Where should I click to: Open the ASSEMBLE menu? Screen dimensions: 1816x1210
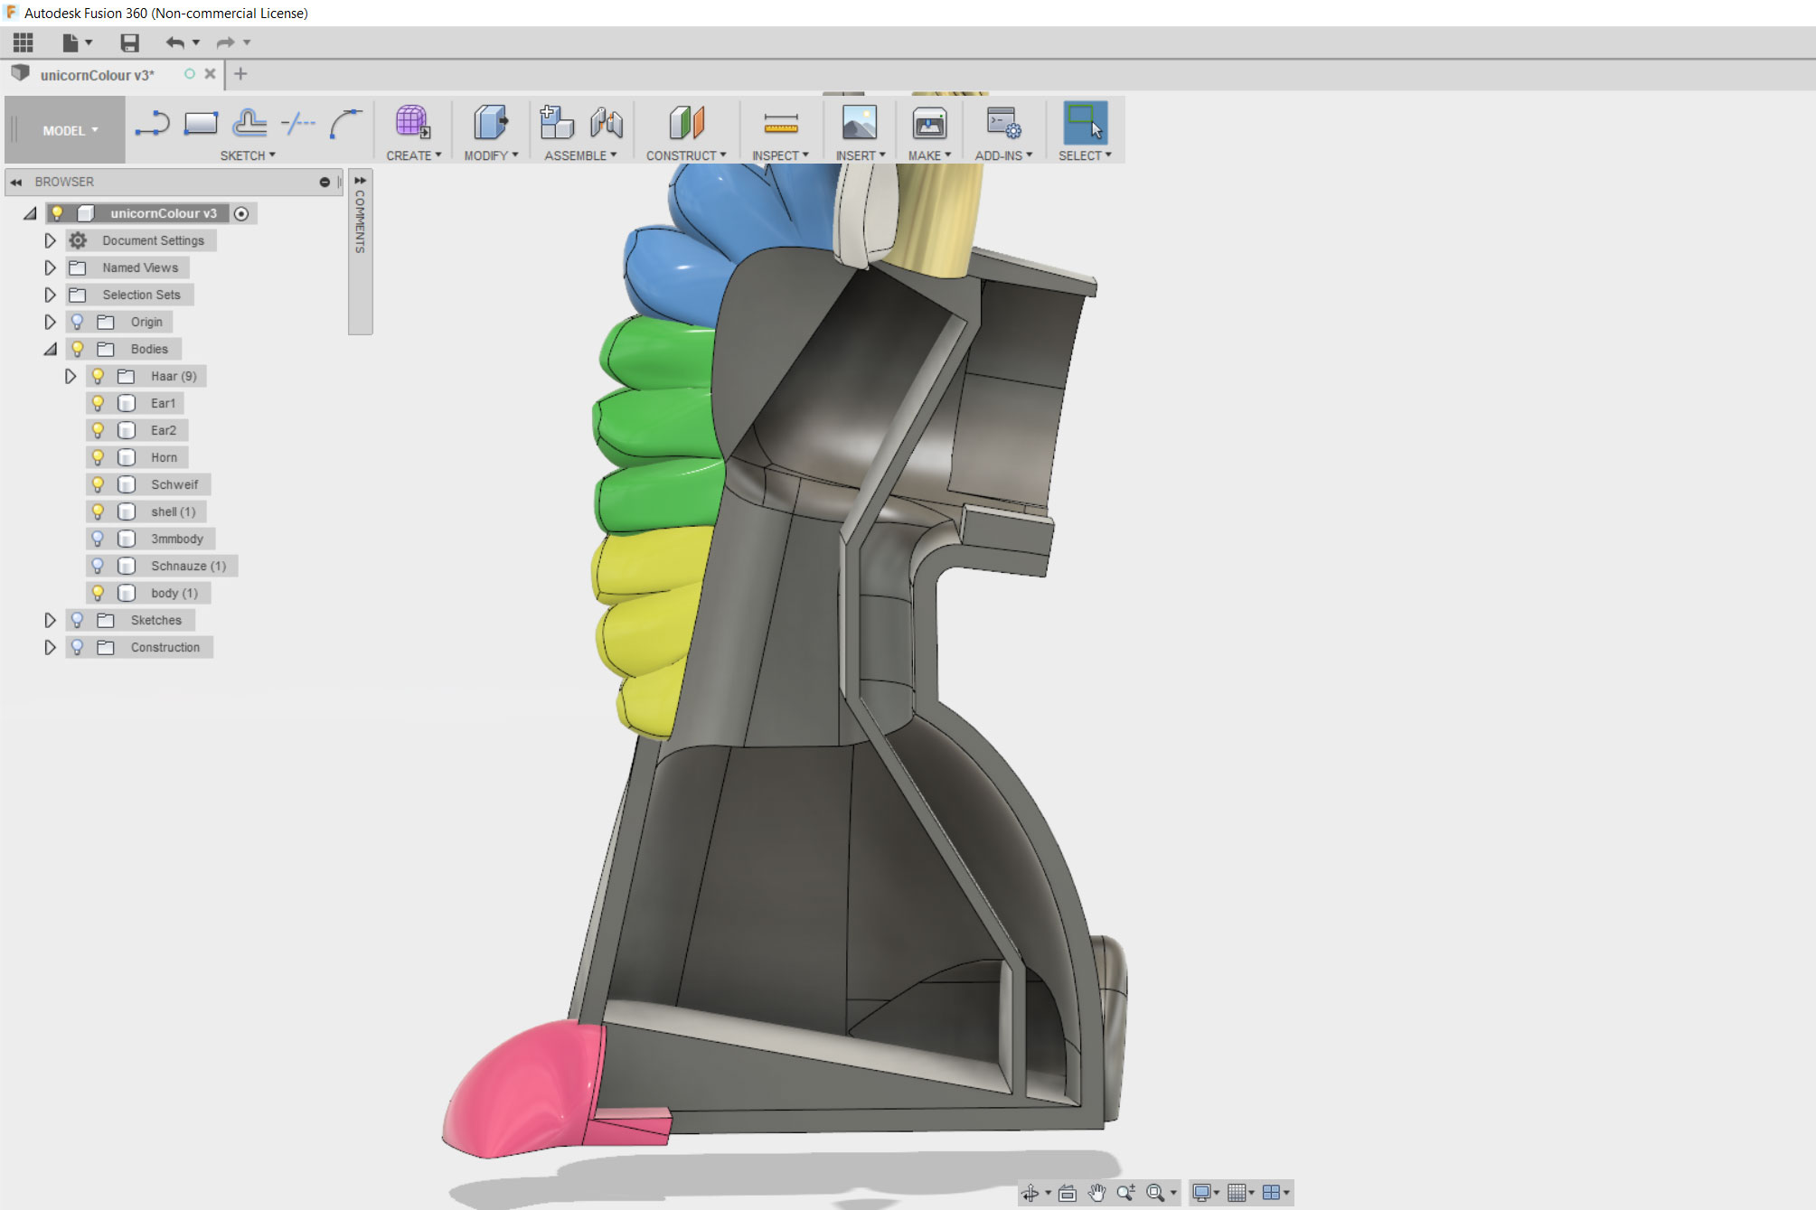(580, 155)
